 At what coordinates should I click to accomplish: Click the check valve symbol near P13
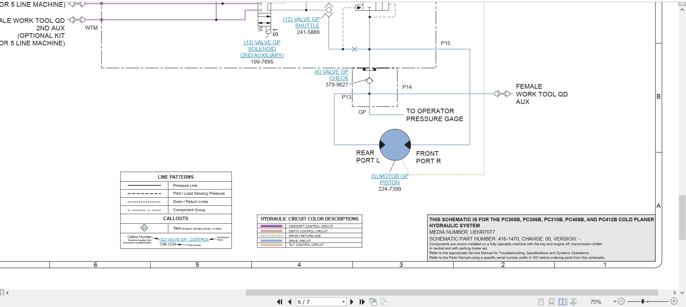click(370, 81)
